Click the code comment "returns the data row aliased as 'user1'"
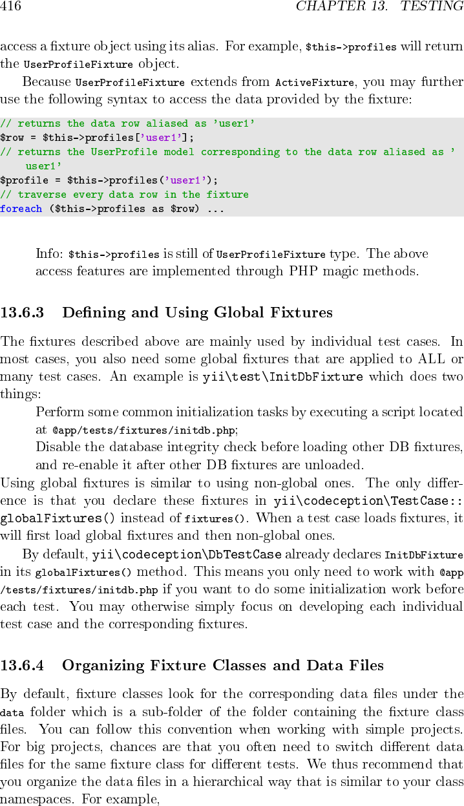 [127, 123]
